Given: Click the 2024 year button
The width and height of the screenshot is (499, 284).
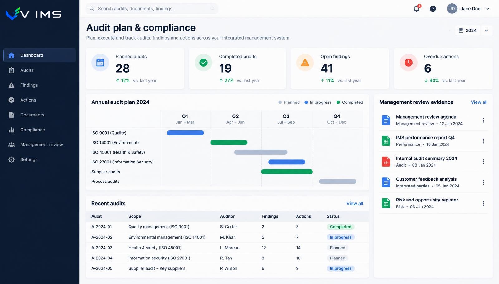Looking at the screenshot, I should click(x=468, y=31).
